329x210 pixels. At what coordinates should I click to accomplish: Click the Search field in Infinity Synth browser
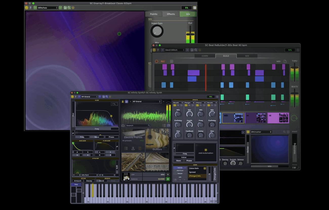click(x=138, y=125)
